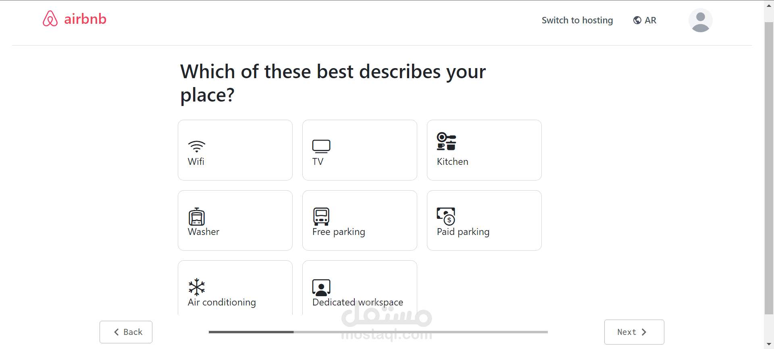This screenshot has height=349, width=774.
Task: Click Switch to hosting link
Action: pyautogui.click(x=577, y=20)
